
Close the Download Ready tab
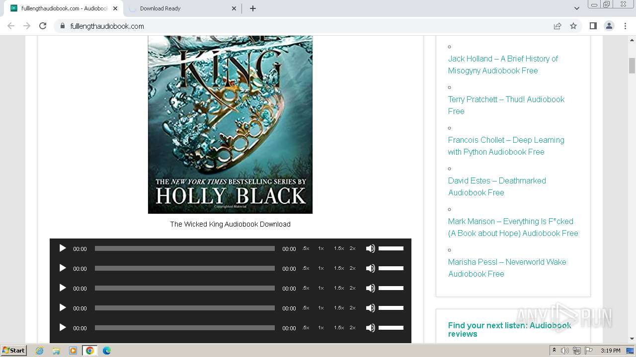click(x=235, y=8)
